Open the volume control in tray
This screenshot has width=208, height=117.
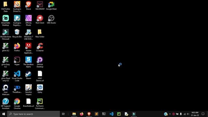click(x=188, y=114)
